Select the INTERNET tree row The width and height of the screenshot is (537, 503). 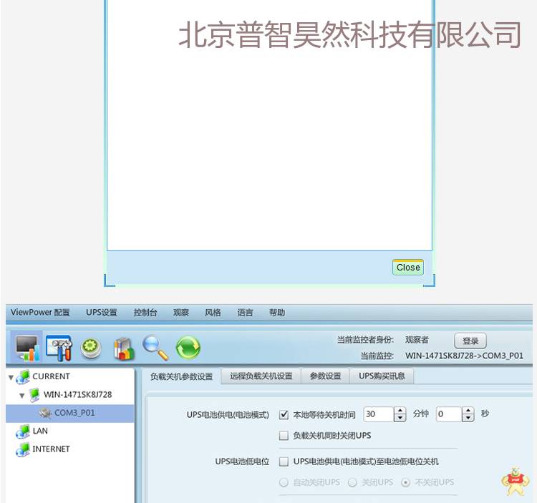pyautogui.click(x=70, y=449)
